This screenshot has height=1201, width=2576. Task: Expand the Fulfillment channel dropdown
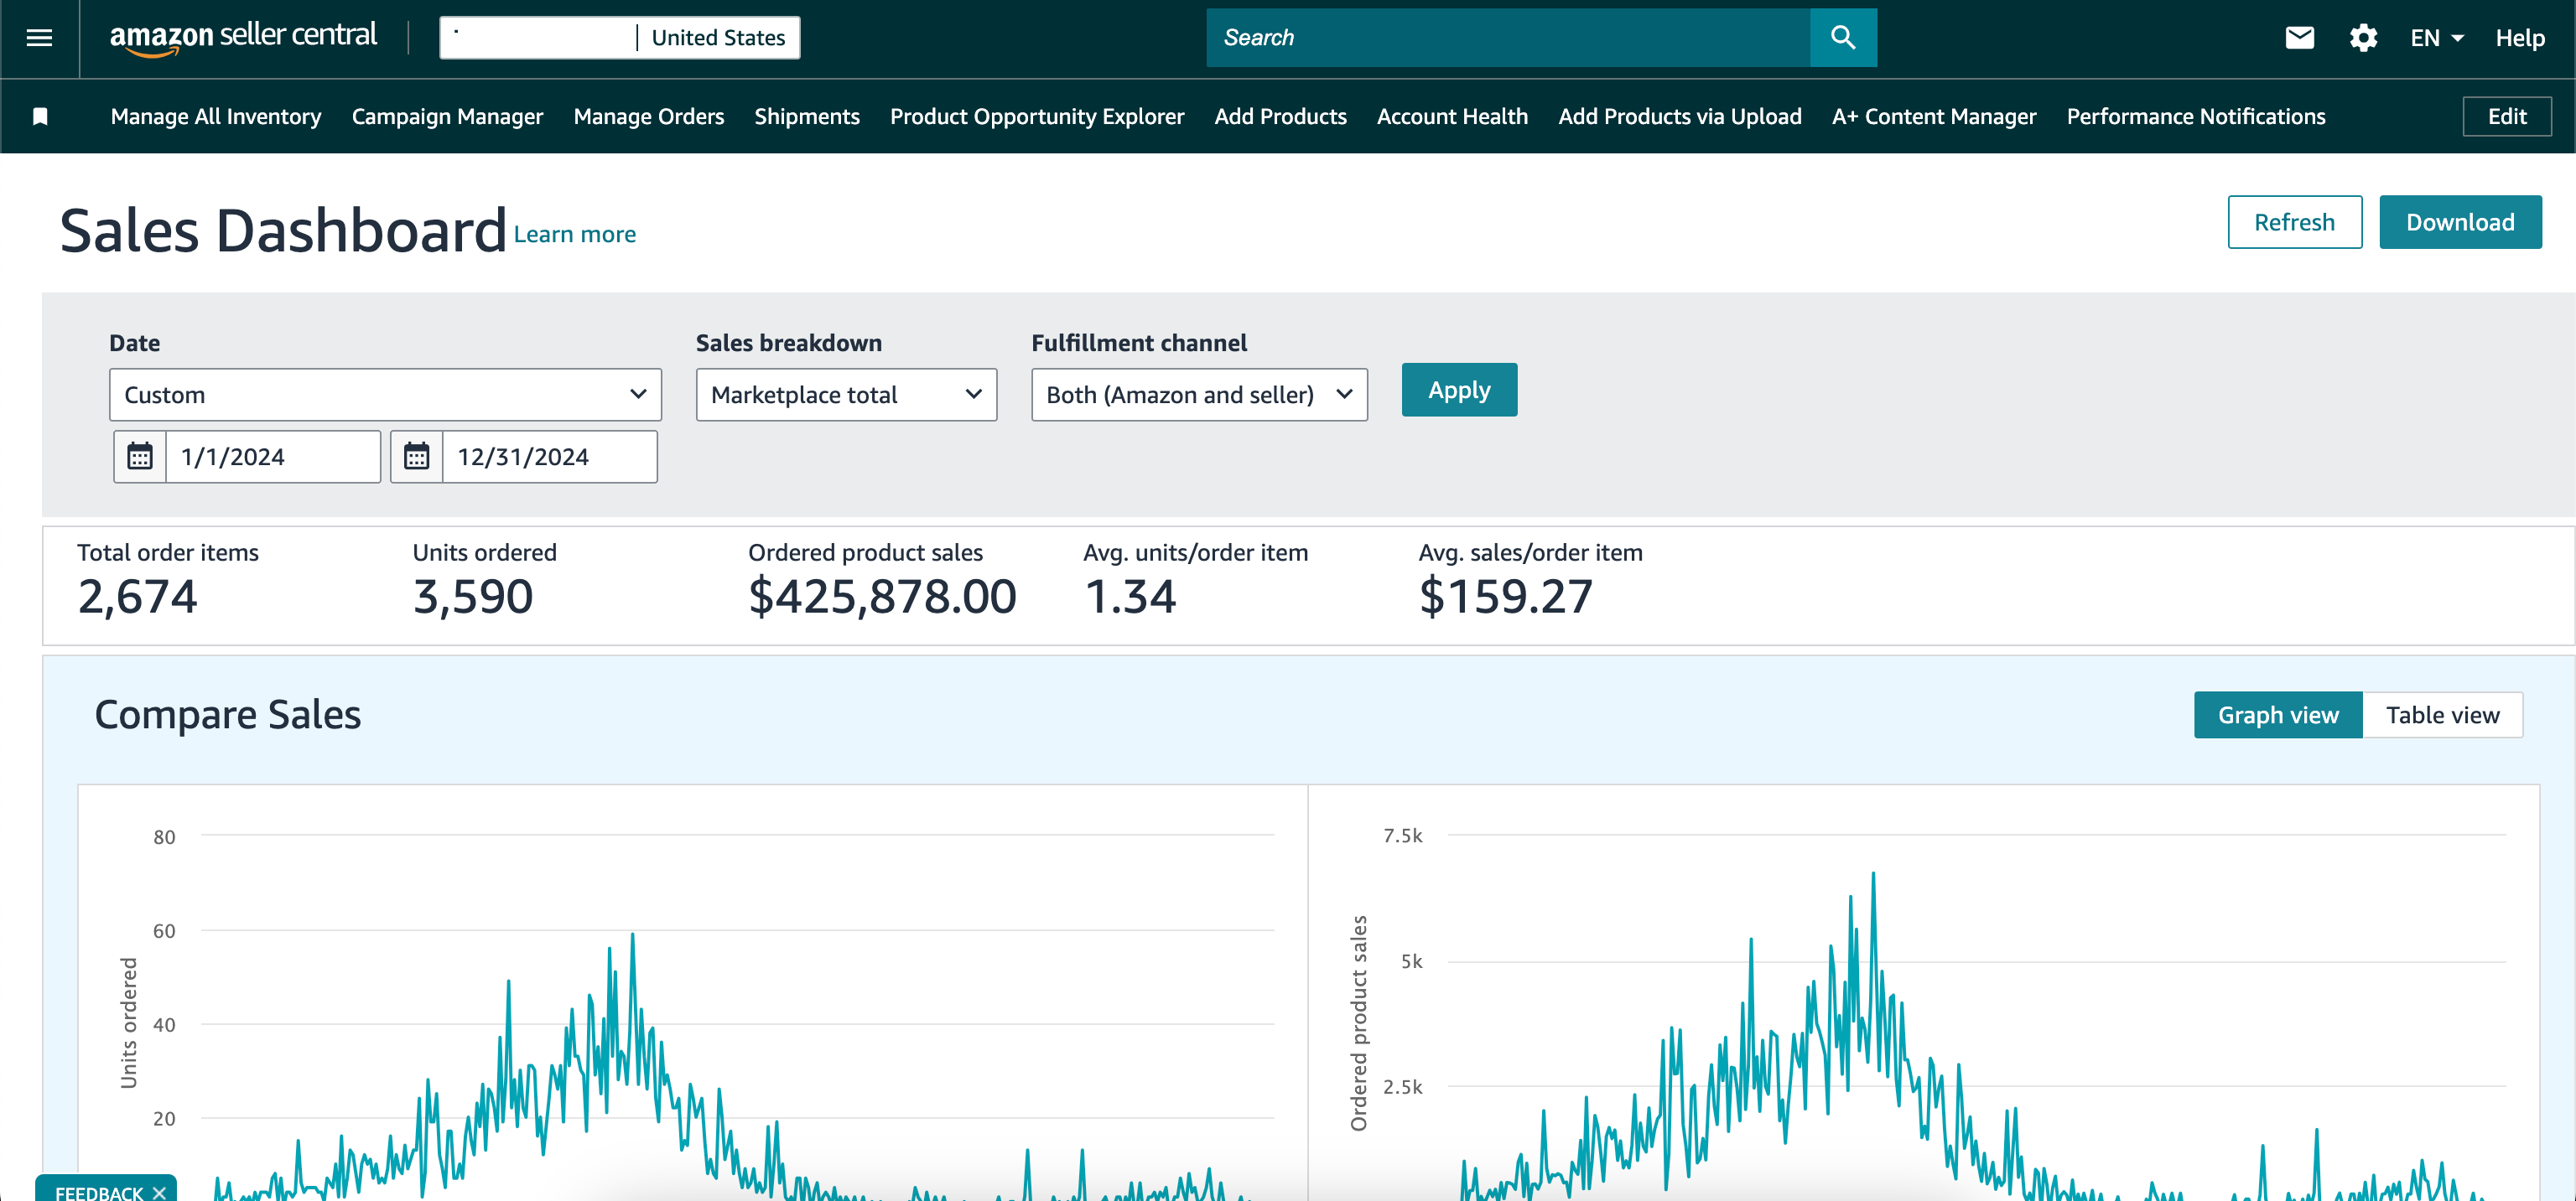pyautogui.click(x=1198, y=395)
